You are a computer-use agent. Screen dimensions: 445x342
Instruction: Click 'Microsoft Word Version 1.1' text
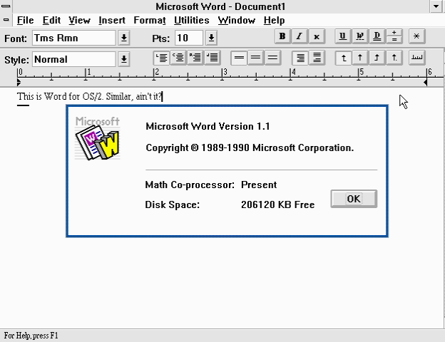point(208,126)
